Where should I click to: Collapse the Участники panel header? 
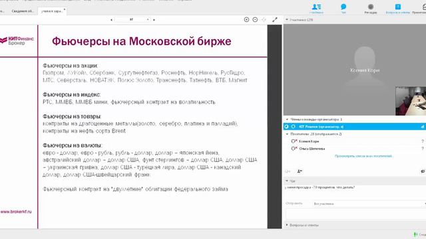tap(287, 20)
